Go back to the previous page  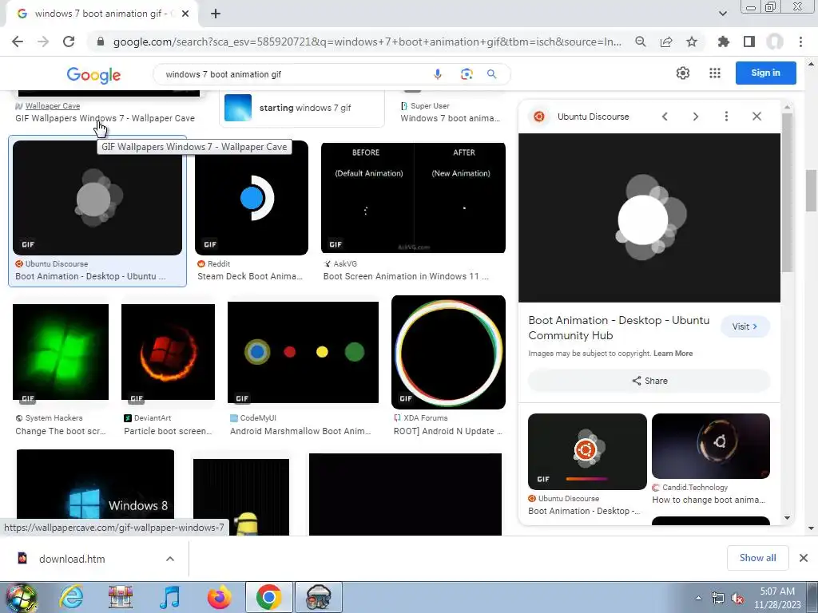click(18, 42)
